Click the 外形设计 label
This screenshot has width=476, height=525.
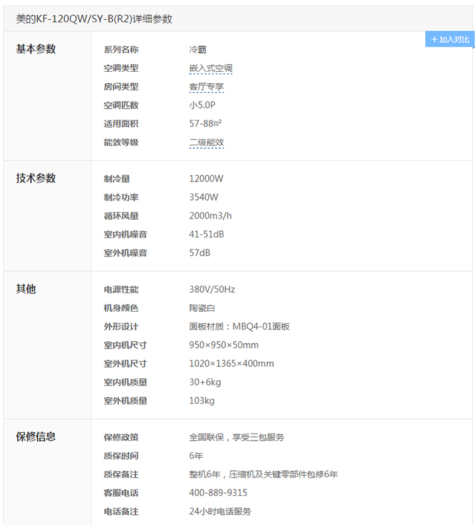click(121, 327)
